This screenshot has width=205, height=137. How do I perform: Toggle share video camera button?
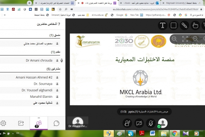pyautogui.click(x=139, y=123)
